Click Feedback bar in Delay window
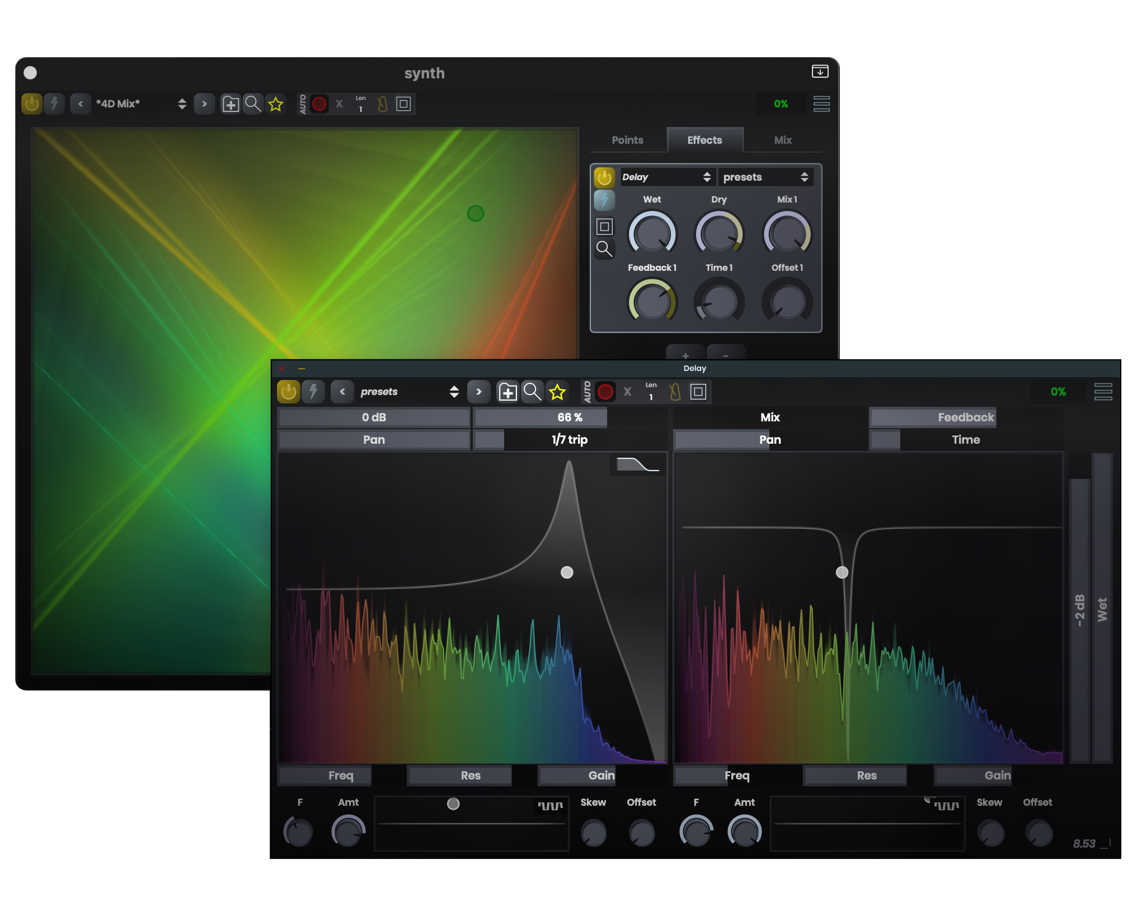Screen dimensions: 1137x911 [966, 417]
